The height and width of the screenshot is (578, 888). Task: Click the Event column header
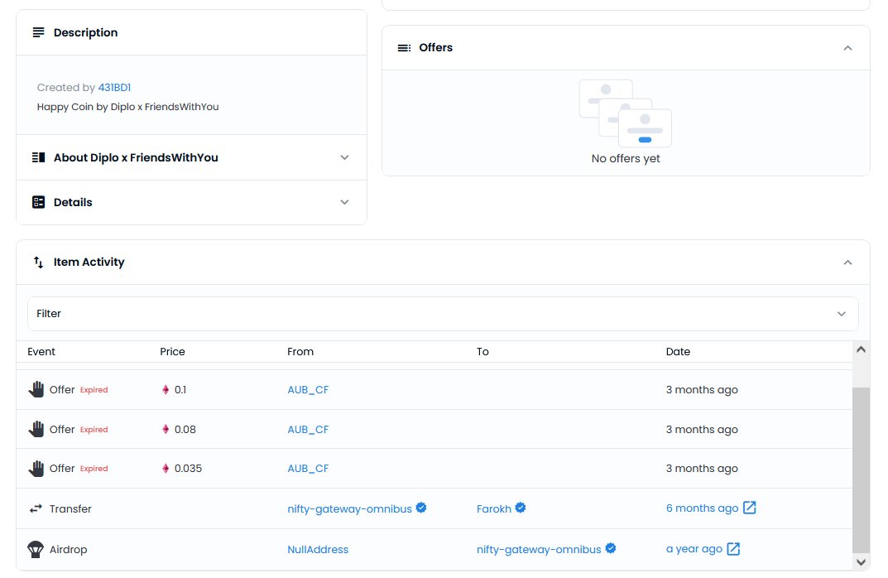pyautogui.click(x=41, y=351)
